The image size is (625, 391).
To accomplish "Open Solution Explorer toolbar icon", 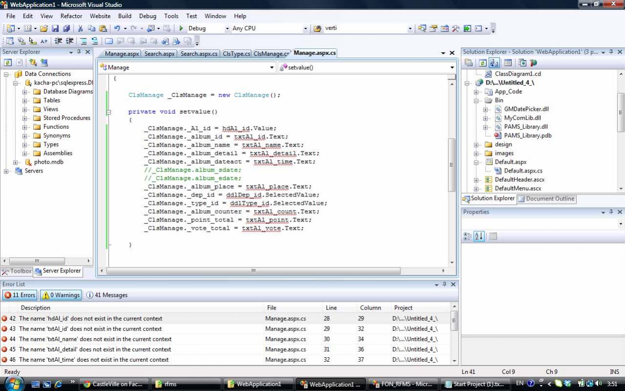I will point(422,28).
